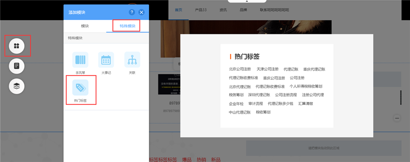The image size is (410, 162).
Task: Open the 资讯 navigation item
Action: pos(223,10)
